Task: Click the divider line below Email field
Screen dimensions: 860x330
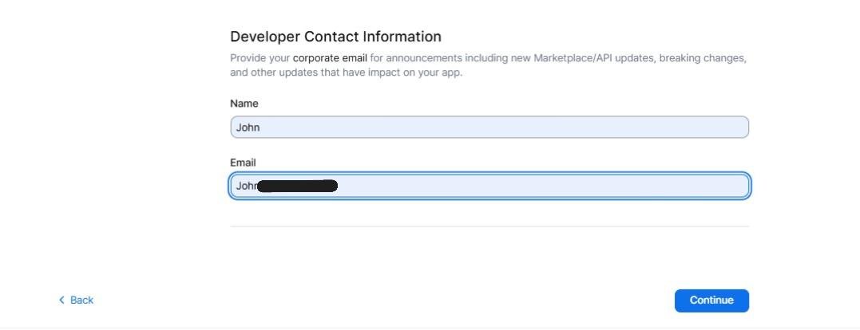Action: coord(489,226)
